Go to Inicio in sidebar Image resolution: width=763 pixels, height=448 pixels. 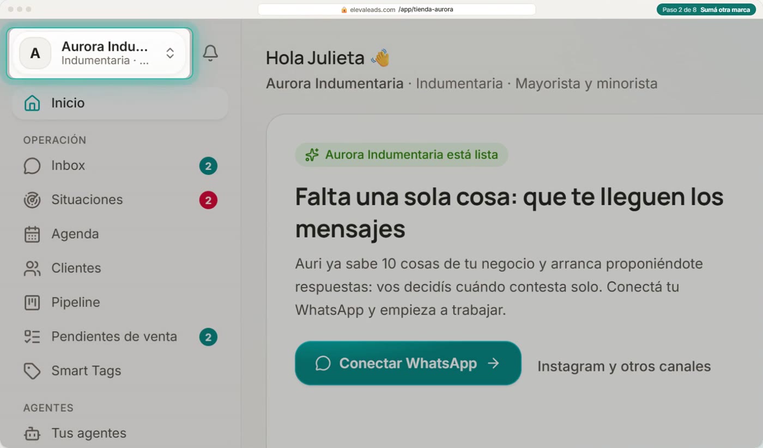pyautogui.click(x=120, y=103)
